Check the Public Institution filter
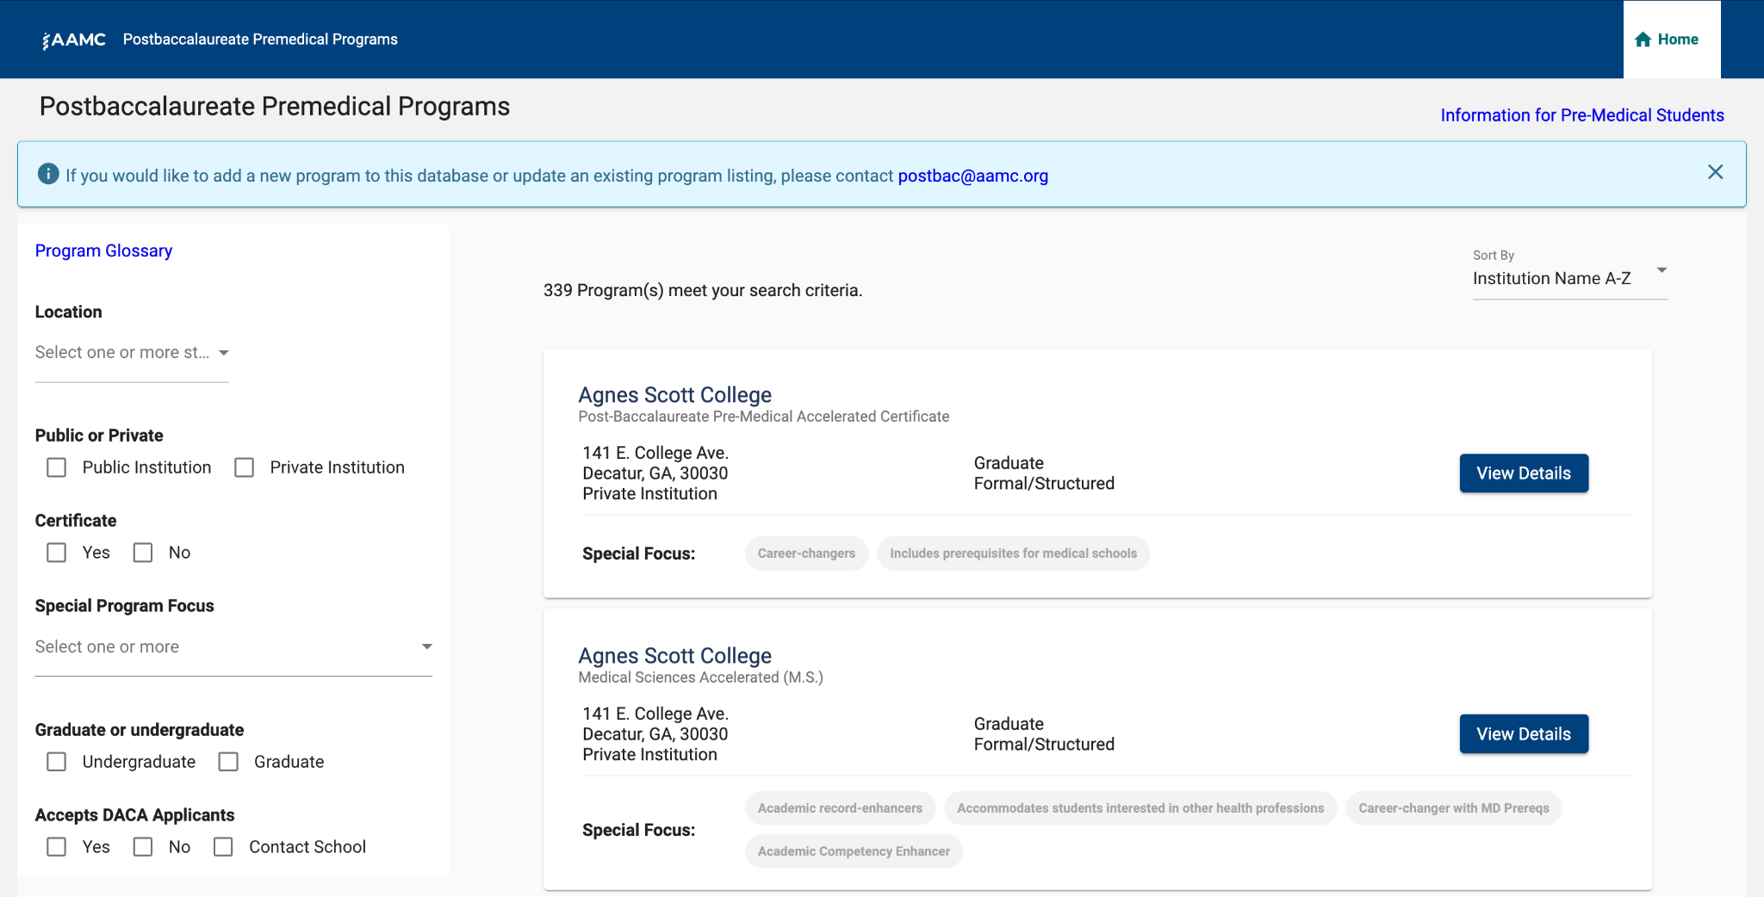 (56, 467)
